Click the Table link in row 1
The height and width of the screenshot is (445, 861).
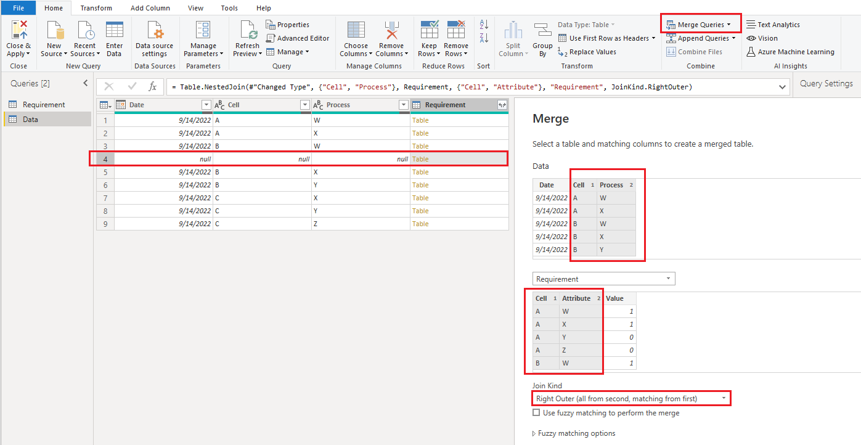(x=420, y=120)
